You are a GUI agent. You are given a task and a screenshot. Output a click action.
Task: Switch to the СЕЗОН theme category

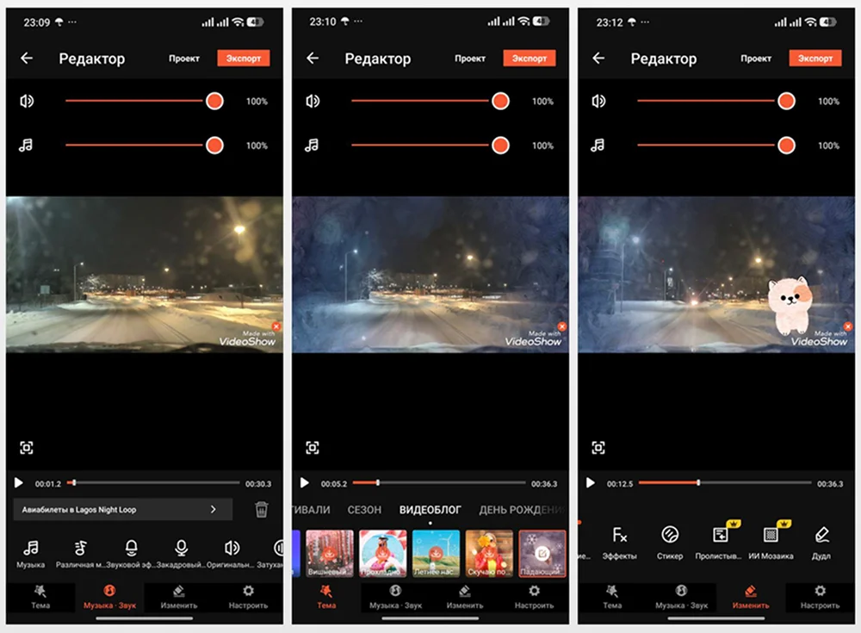click(364, 510)
